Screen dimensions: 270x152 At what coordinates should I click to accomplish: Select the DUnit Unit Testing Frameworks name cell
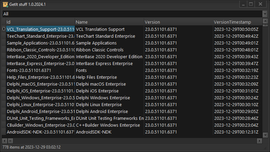[x=109, y=118]
